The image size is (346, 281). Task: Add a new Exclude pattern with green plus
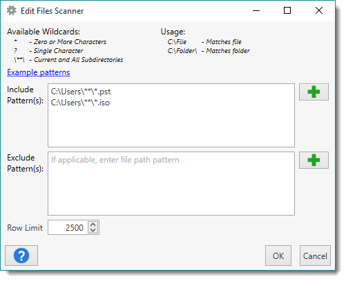tap(314, 160)
